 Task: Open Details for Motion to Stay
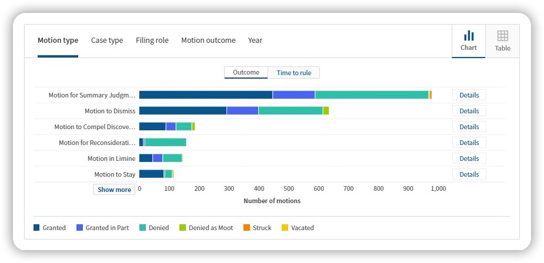pyautogui.click(x=469, y=174)
